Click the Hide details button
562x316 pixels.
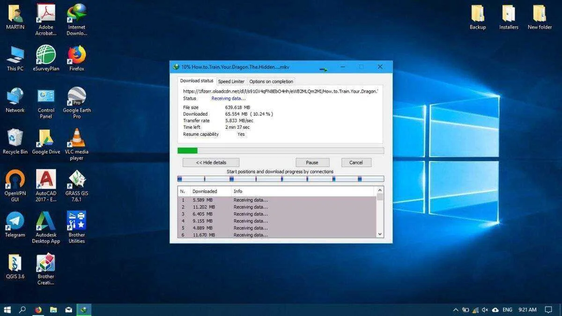pos(211,162)
